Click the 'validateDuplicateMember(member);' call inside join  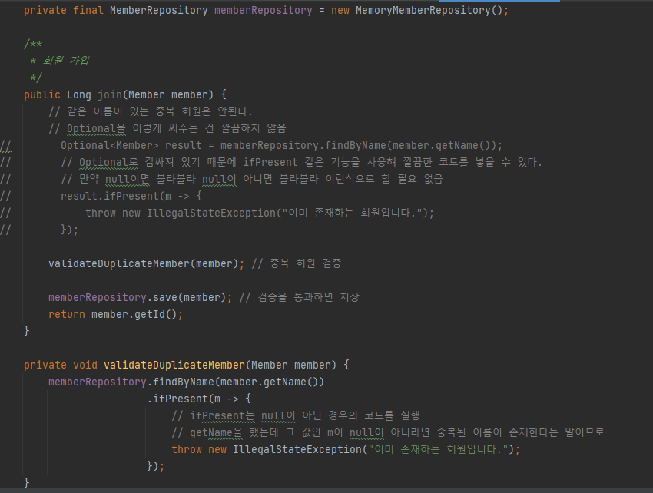point(147,263)
